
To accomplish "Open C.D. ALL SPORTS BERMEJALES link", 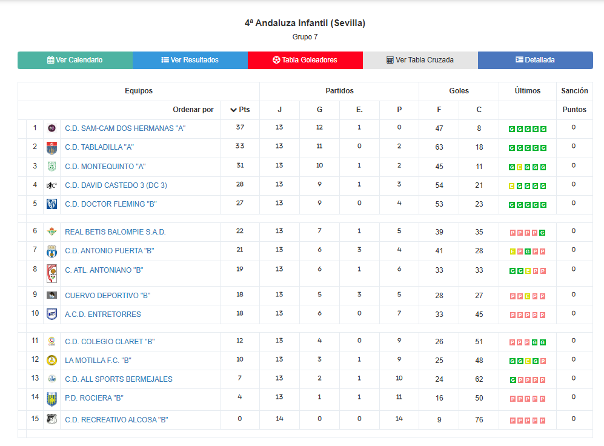I will [119, 379].
